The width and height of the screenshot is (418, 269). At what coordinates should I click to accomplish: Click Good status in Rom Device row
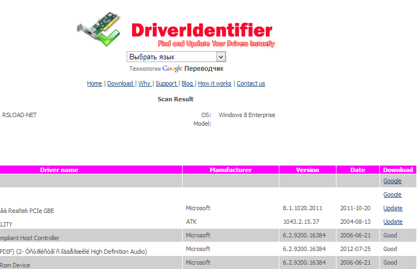[x=390, y=262]
